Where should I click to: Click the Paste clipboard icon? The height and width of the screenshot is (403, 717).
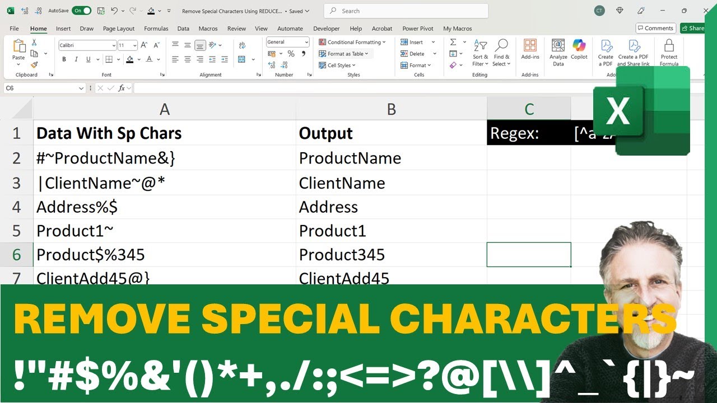pyautogui.click(x=18, y=46)
